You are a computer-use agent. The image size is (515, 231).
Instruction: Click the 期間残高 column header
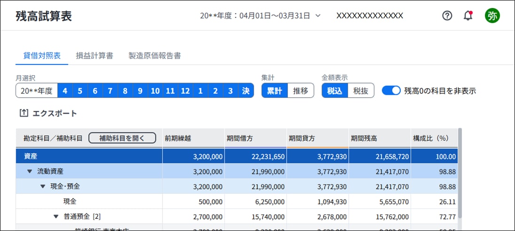[364, 139]
